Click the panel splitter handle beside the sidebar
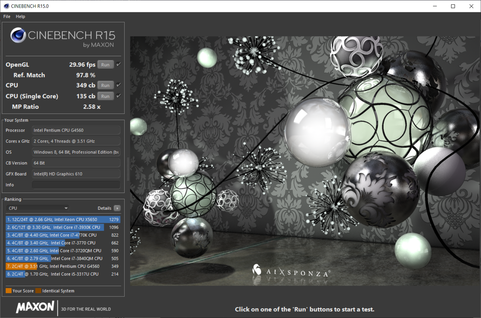Image resolution: width=481 pixels, height=318 pixels. coord(128,164)
